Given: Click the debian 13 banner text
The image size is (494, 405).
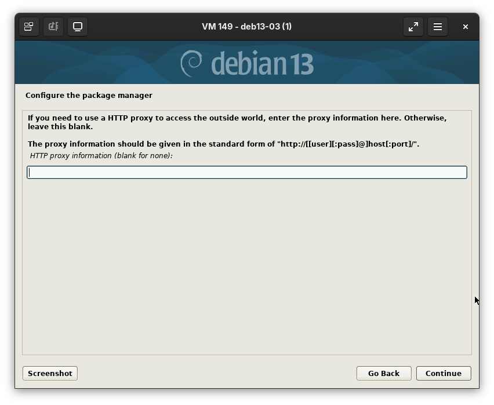Looking at the screenshot, I should coord(262,64).
